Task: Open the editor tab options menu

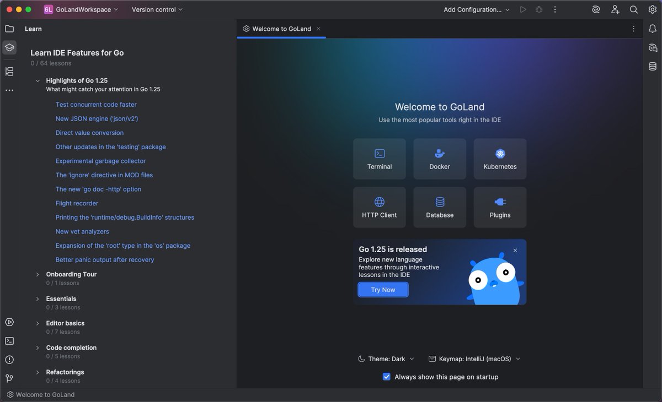Action: (x=633, y=29)
